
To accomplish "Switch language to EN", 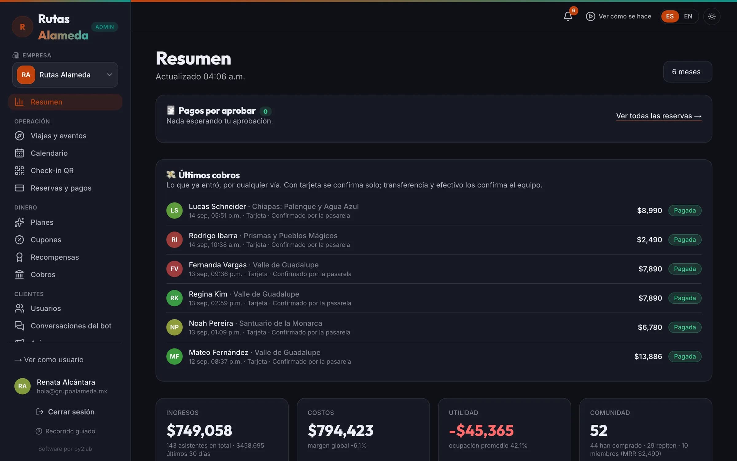I will [x=688, y=16].
